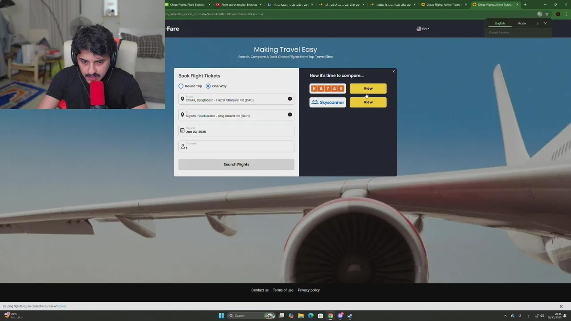
Task: Click the translate page icon in address bar
Action: click(x=539, y=14)
